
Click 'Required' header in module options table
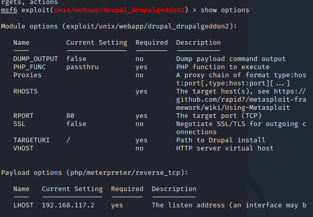coord(152,43)
